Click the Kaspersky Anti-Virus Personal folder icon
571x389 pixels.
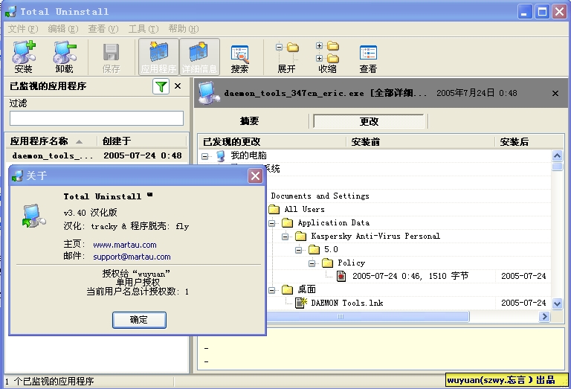pos(301,237)
